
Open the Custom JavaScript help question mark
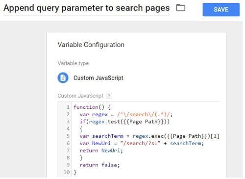tap(109, 96)
